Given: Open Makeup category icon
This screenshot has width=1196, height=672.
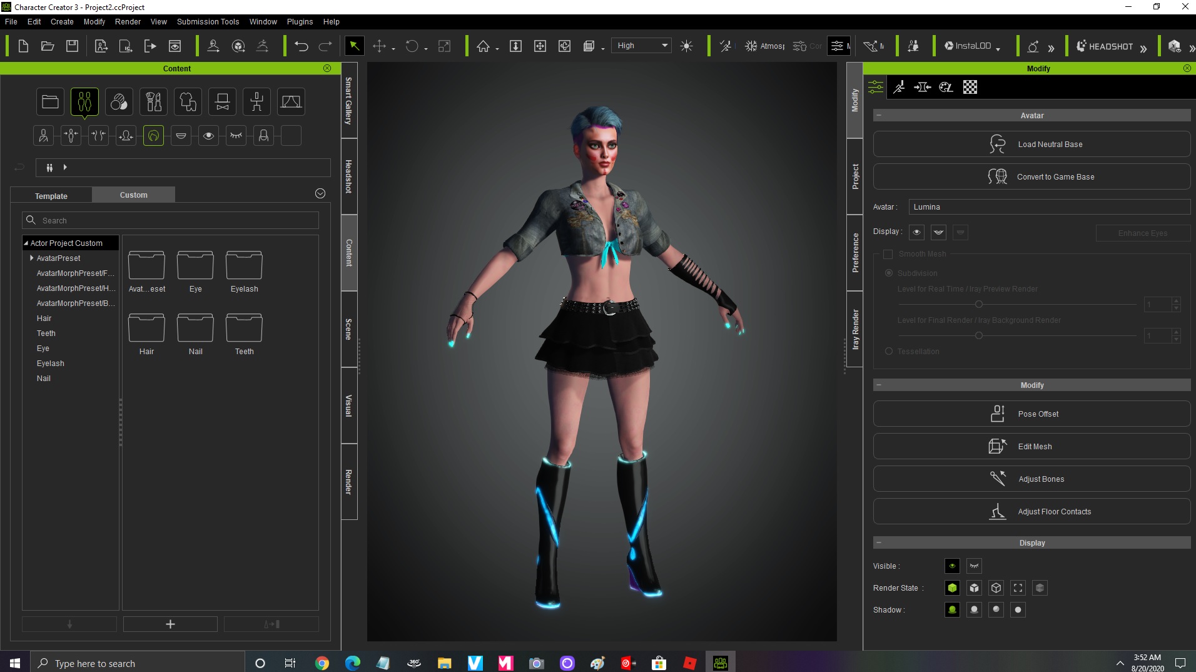Looking at the screenshot, I should (x=153, y=101).
